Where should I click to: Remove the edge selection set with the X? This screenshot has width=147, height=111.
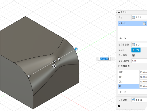tap(125, 38)
